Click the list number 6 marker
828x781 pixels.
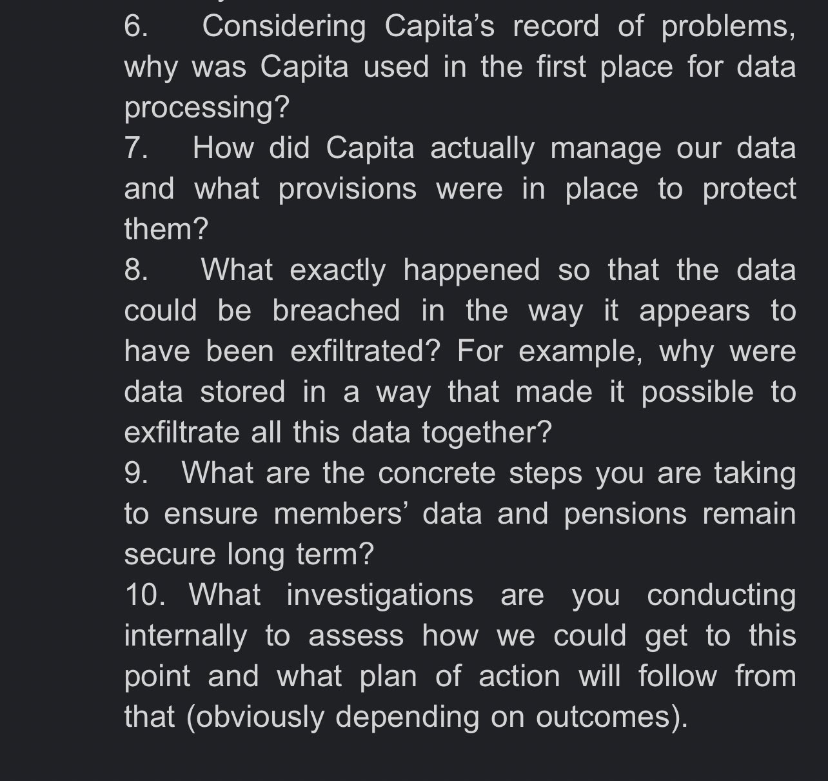point(136,26)
